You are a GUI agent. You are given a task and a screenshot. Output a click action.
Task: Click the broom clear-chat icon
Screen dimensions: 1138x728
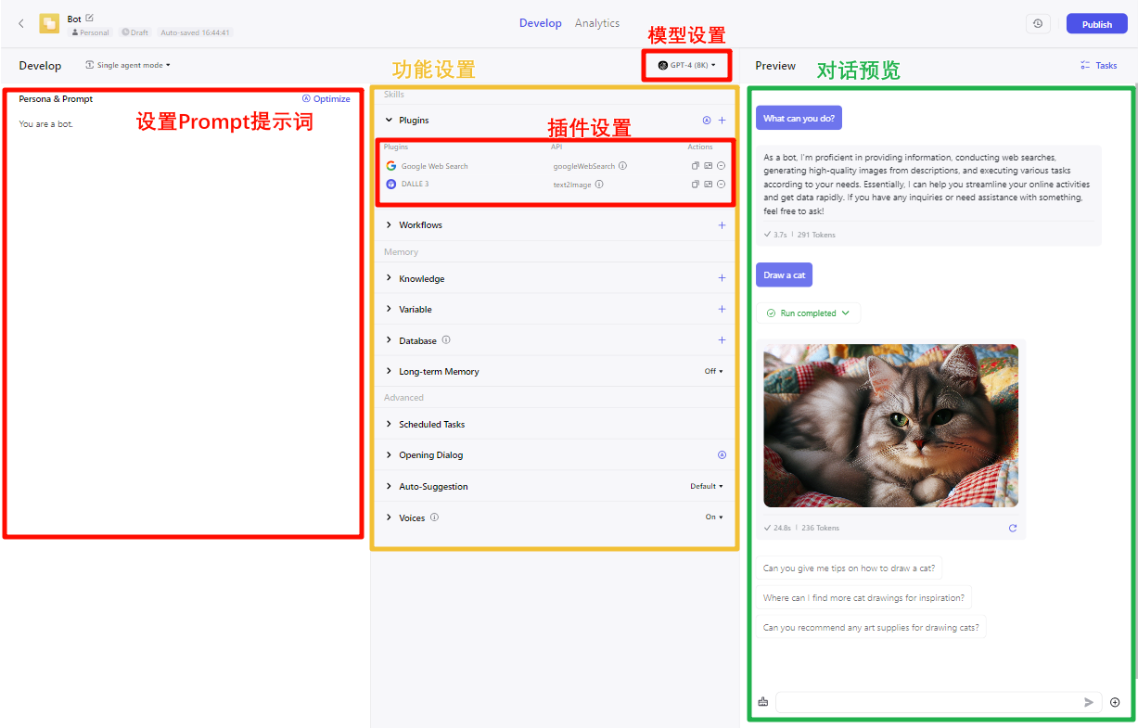click(762, 702)
